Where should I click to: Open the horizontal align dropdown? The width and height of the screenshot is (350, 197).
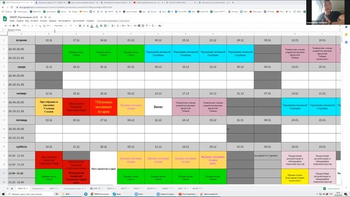113,26
